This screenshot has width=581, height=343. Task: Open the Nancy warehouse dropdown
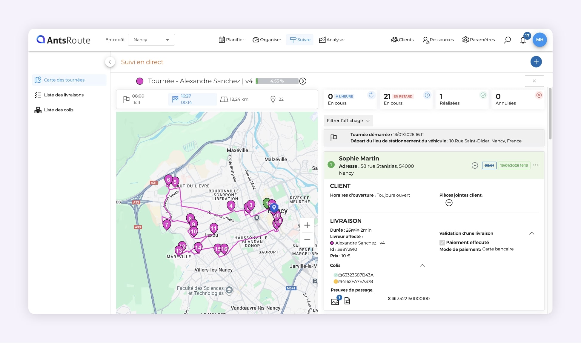click(x=151, y=40)
